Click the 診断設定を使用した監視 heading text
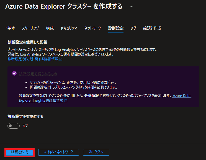This screenshot has height=160, width=206. tap(27, 42)
